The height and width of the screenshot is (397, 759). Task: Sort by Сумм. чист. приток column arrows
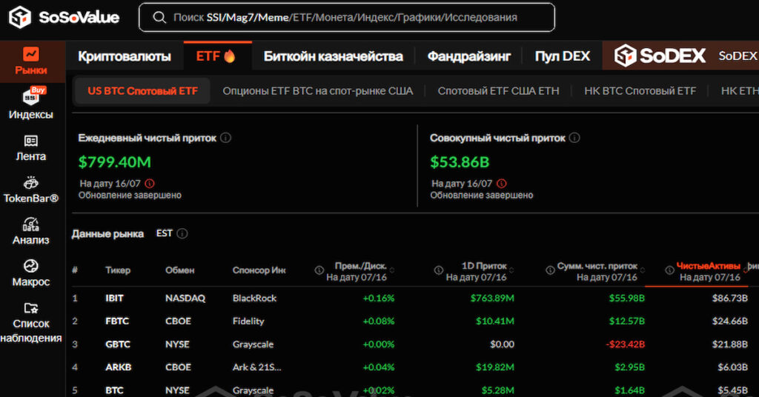tap(643, 270)
